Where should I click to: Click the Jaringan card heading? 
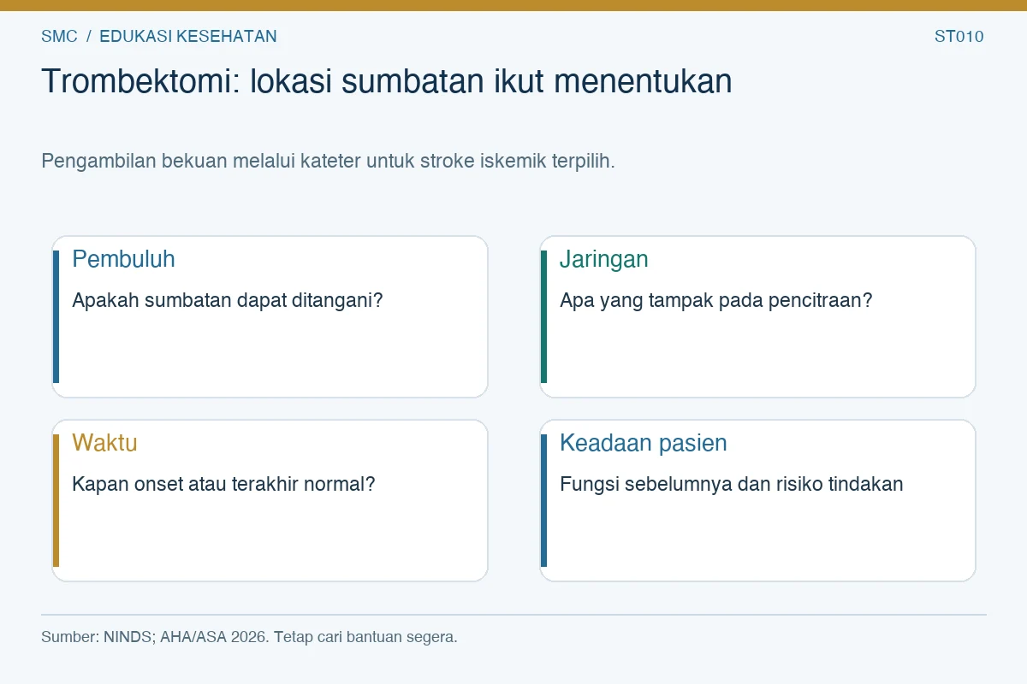pyautogui.click(x=604, y=259)
